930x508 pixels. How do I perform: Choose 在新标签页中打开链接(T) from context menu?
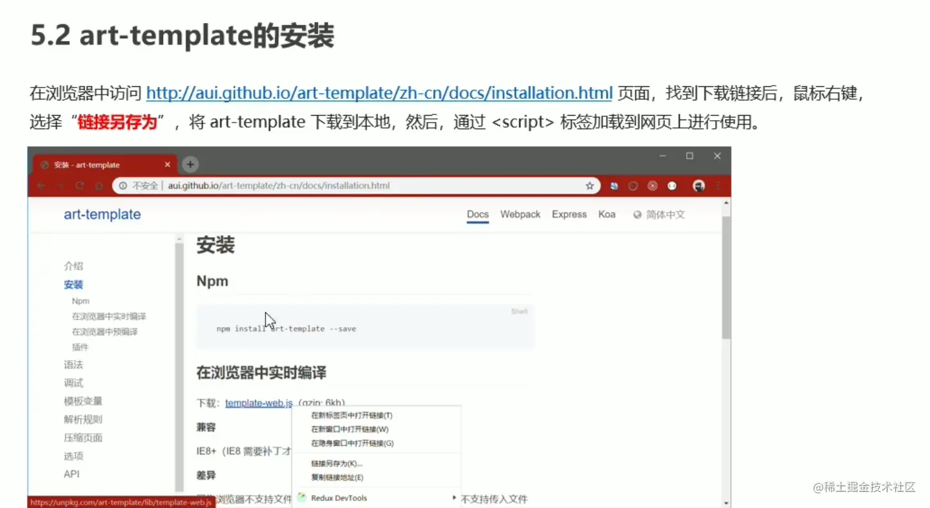[x=376, y=415]
